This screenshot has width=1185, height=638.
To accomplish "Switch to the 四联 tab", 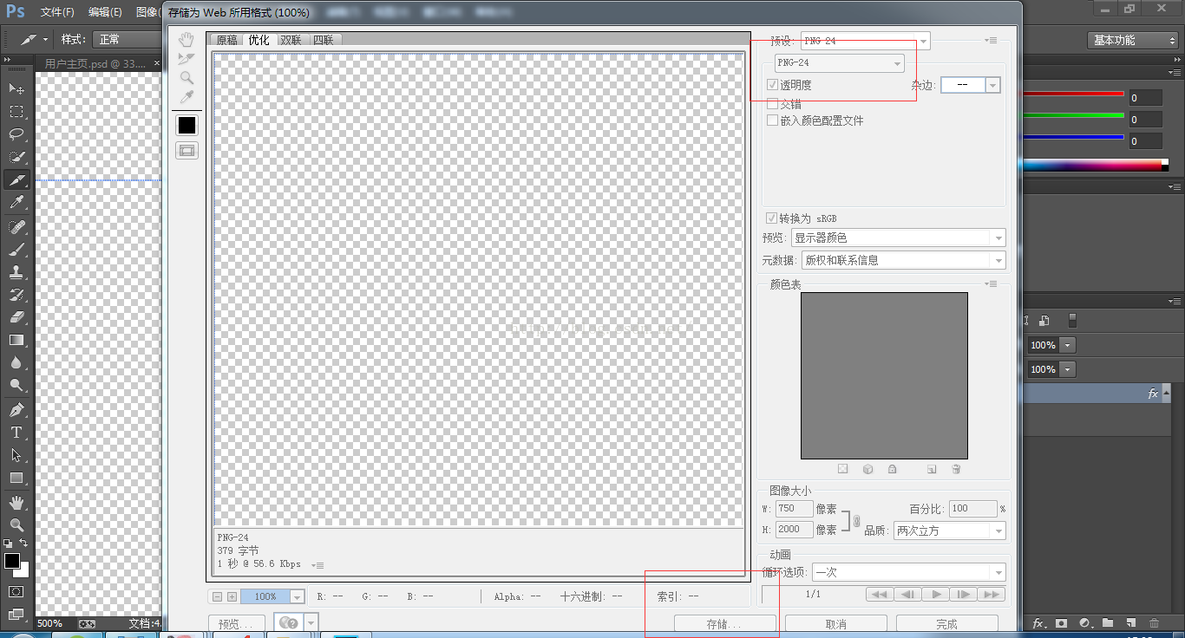I will (323, 40).
